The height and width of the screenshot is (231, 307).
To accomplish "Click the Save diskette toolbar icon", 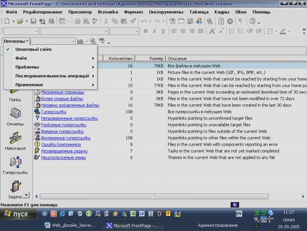I will click(x=33, y=21).
